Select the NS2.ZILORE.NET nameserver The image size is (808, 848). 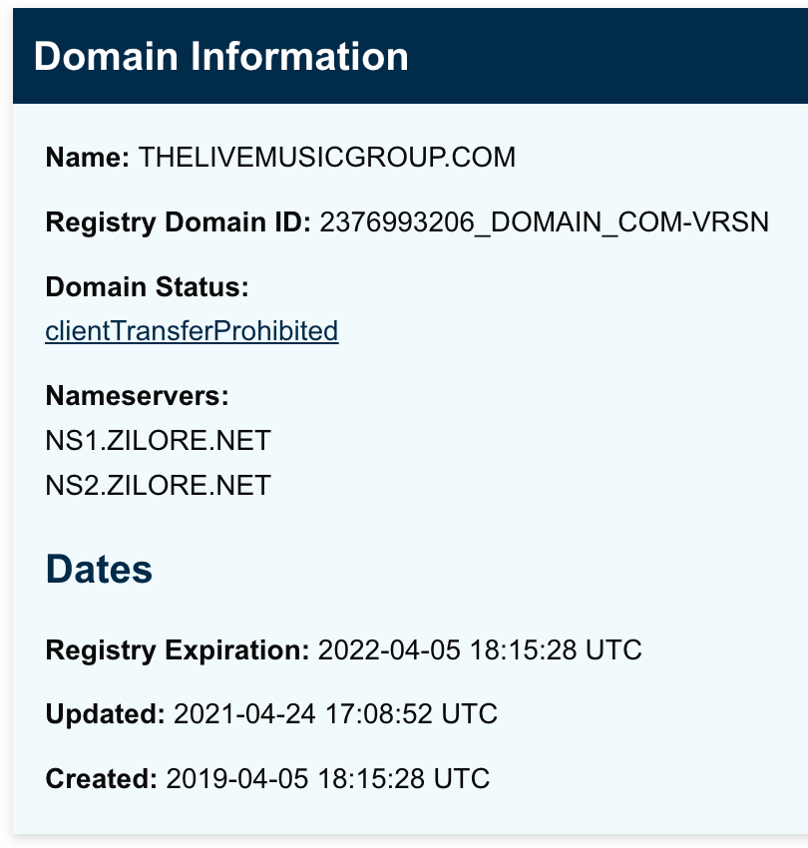[158, 485]
